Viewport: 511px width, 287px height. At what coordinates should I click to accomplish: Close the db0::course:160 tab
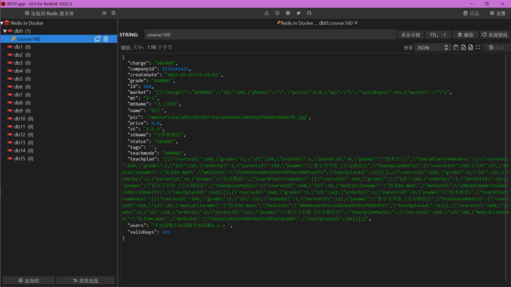click(356, 23)
